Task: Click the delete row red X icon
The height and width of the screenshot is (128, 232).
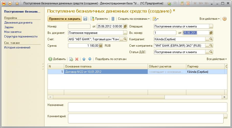Action: click(77, 59)
